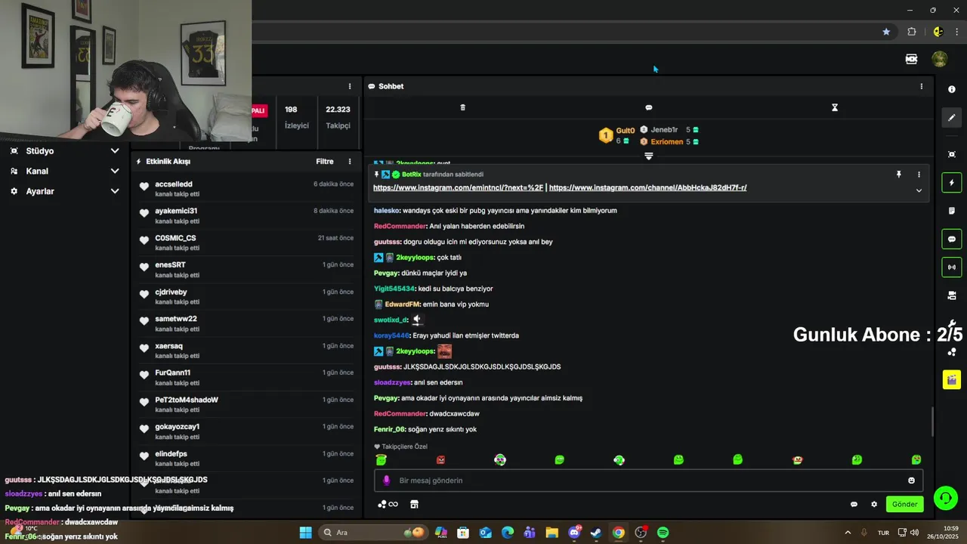Open the browser extensions puzzle icon
The image size is (967, 544).
coord(911,32)
